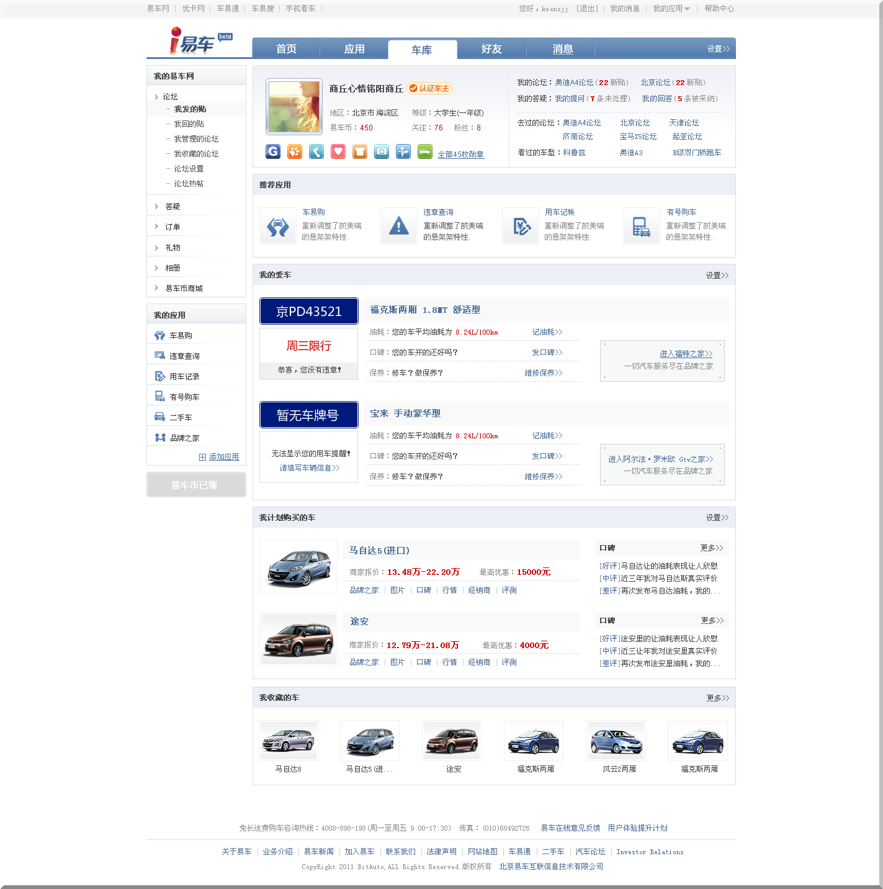
Task: Click 品牌之家 icon in sidebar
Action: pos(160,438)
